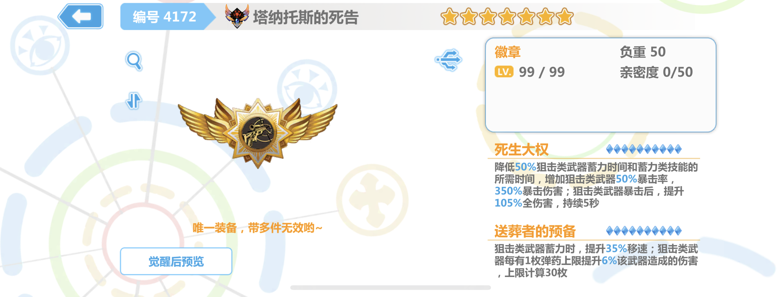Go back with the blue arrow button
The width and height of the screenshot is (780, 297).
point(81,16)
